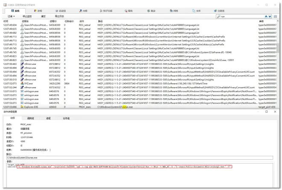Click the 清空 button
This screenshot has height=190, width=282.
[43, 16]
